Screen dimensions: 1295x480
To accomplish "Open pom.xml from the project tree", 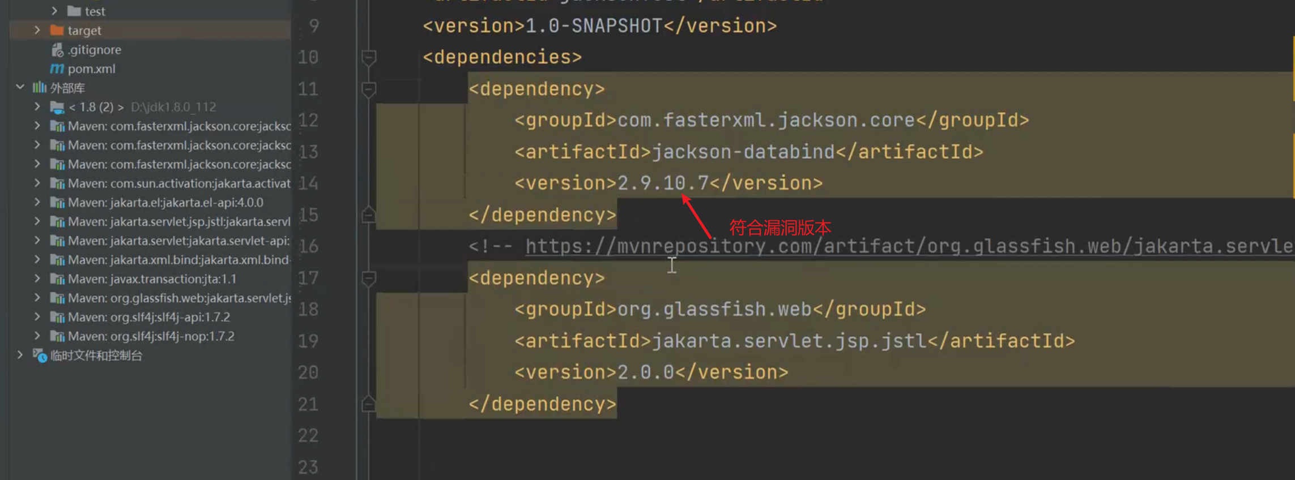I will 91,69.
